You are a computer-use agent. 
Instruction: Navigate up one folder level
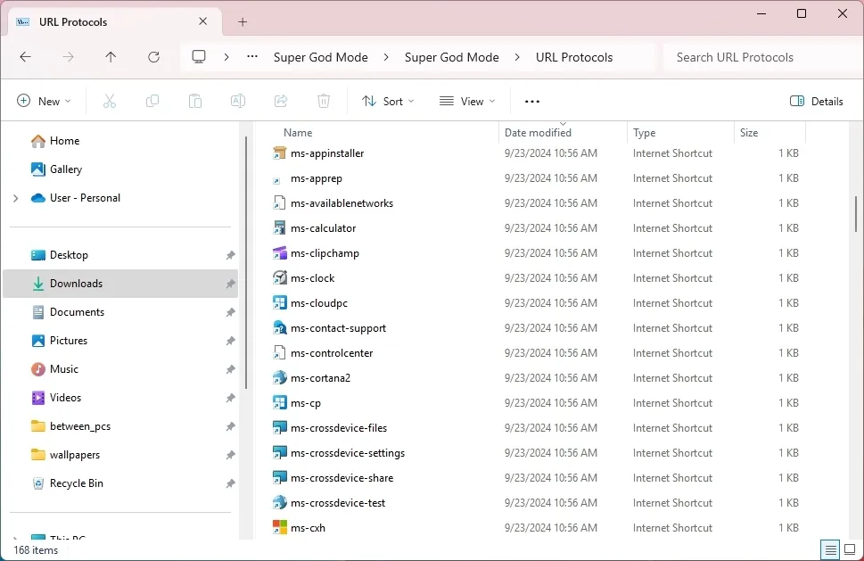(111, 56)
